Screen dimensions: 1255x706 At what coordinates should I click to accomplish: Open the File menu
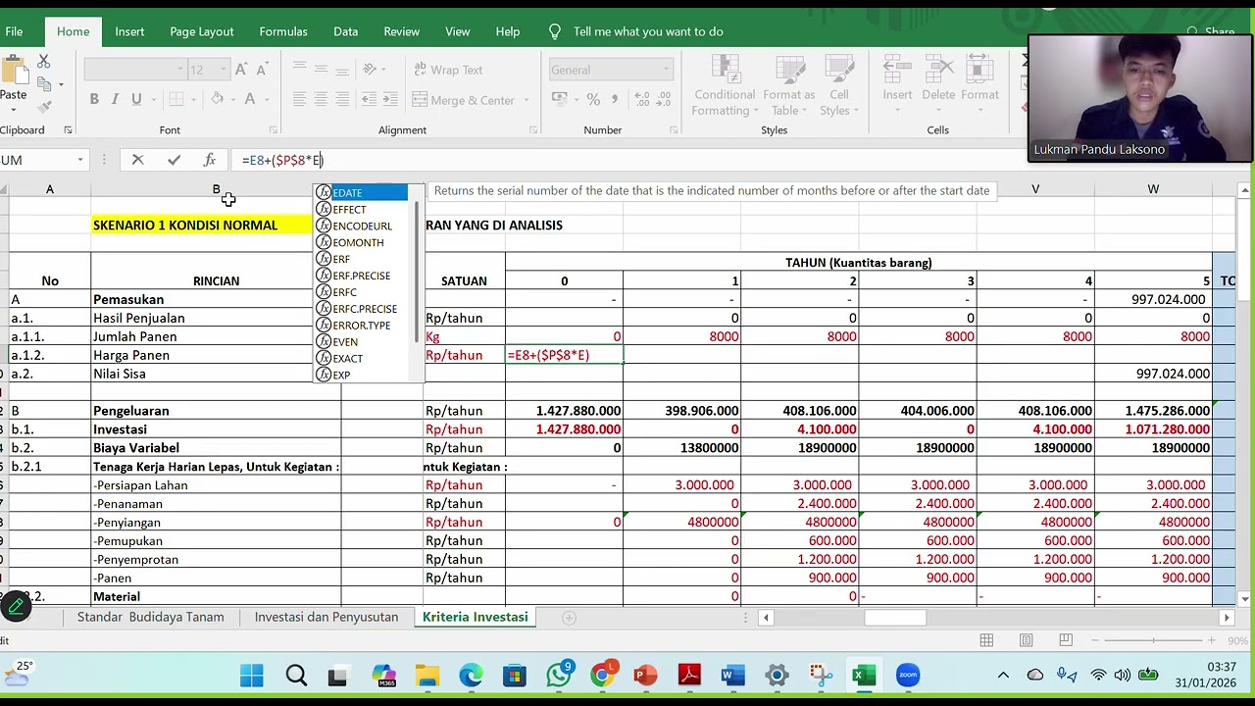tap(14, 31)
